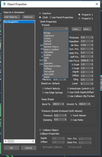The image size is (102, 157).
Task: Click the objects list horizontal scrollbar thumb
Action: pos(11,141)
